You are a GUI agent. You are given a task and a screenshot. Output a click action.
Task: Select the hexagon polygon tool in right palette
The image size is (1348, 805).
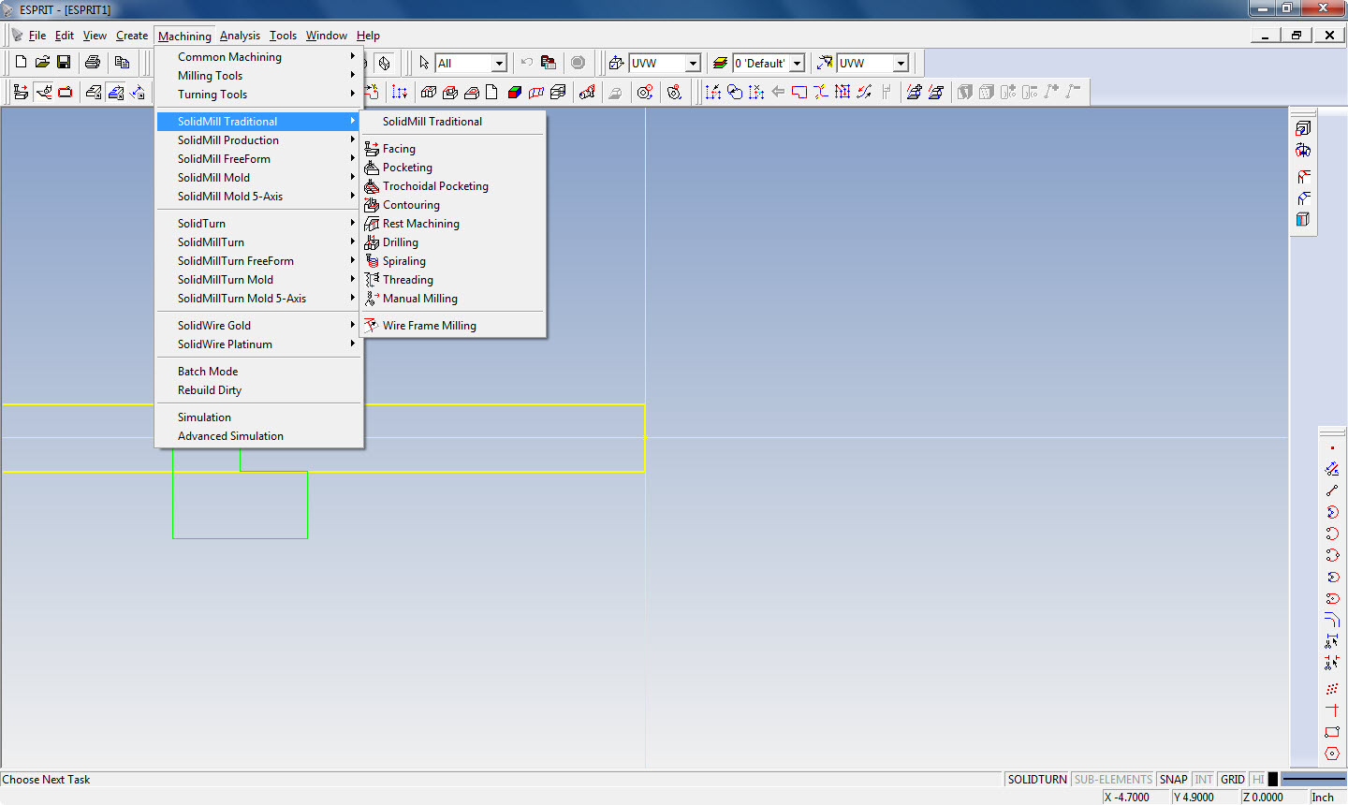[x=1332, y=754]
